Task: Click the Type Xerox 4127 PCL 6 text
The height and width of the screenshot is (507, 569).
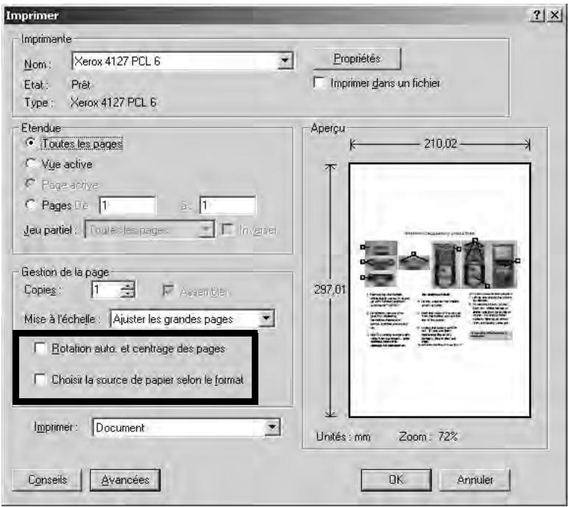Action: 113,102
